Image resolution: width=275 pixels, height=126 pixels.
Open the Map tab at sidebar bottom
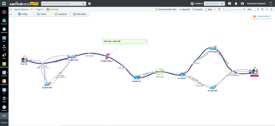tap(4, 116)
